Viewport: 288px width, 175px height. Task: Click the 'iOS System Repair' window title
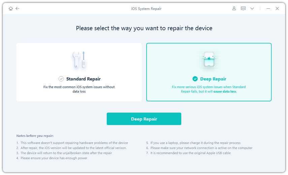point(146,8)
